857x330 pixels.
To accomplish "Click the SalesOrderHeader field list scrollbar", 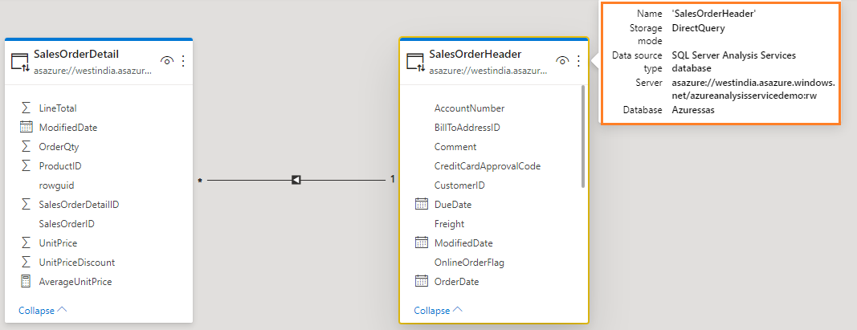I will (x=583, y=136).
